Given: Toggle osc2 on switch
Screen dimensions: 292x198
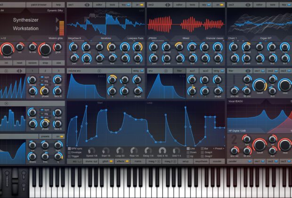Looking at the screenshot, I should pos(222,5).
